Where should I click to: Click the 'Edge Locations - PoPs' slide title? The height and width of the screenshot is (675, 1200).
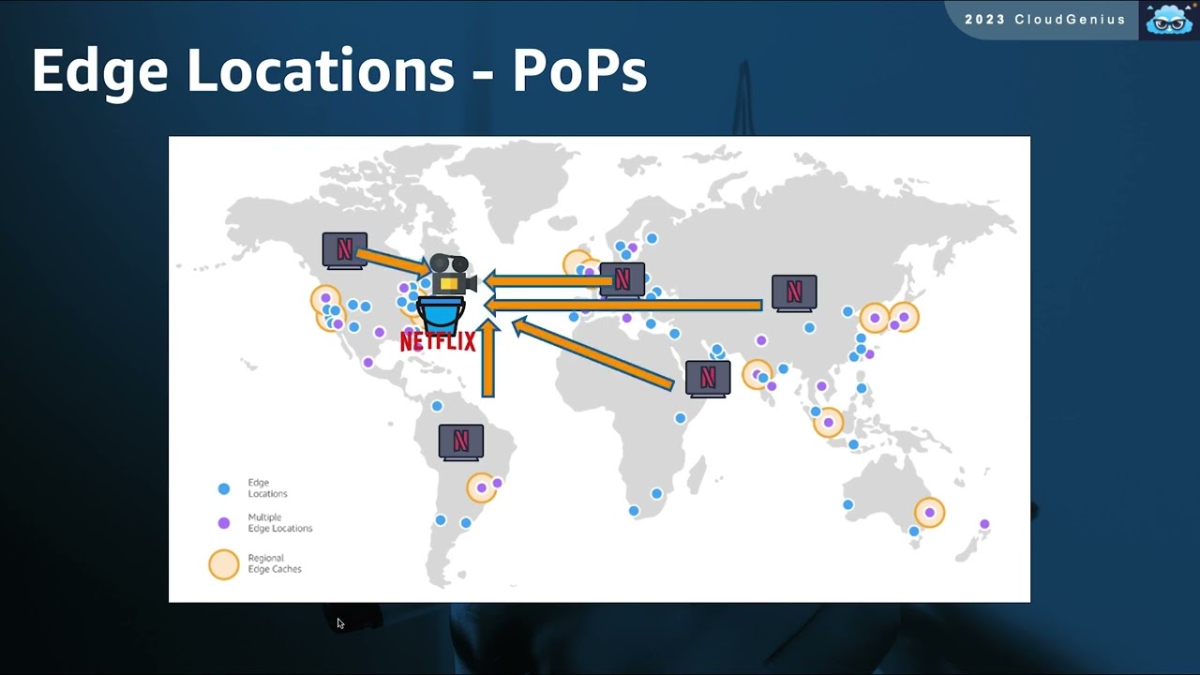point(339,70)
